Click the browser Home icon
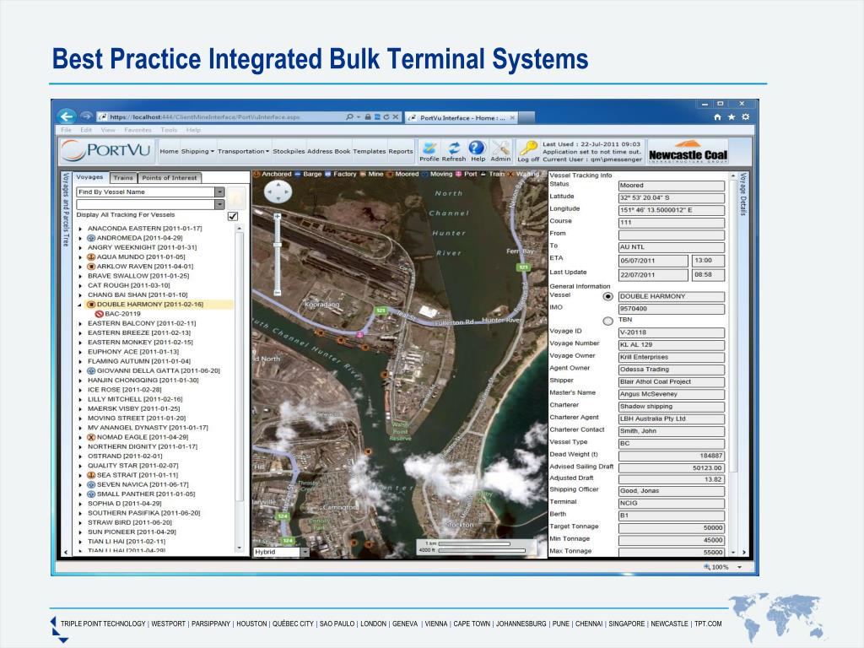Viewport: 864px width, 648px height. pyautogui.click(x=717, y=116)
